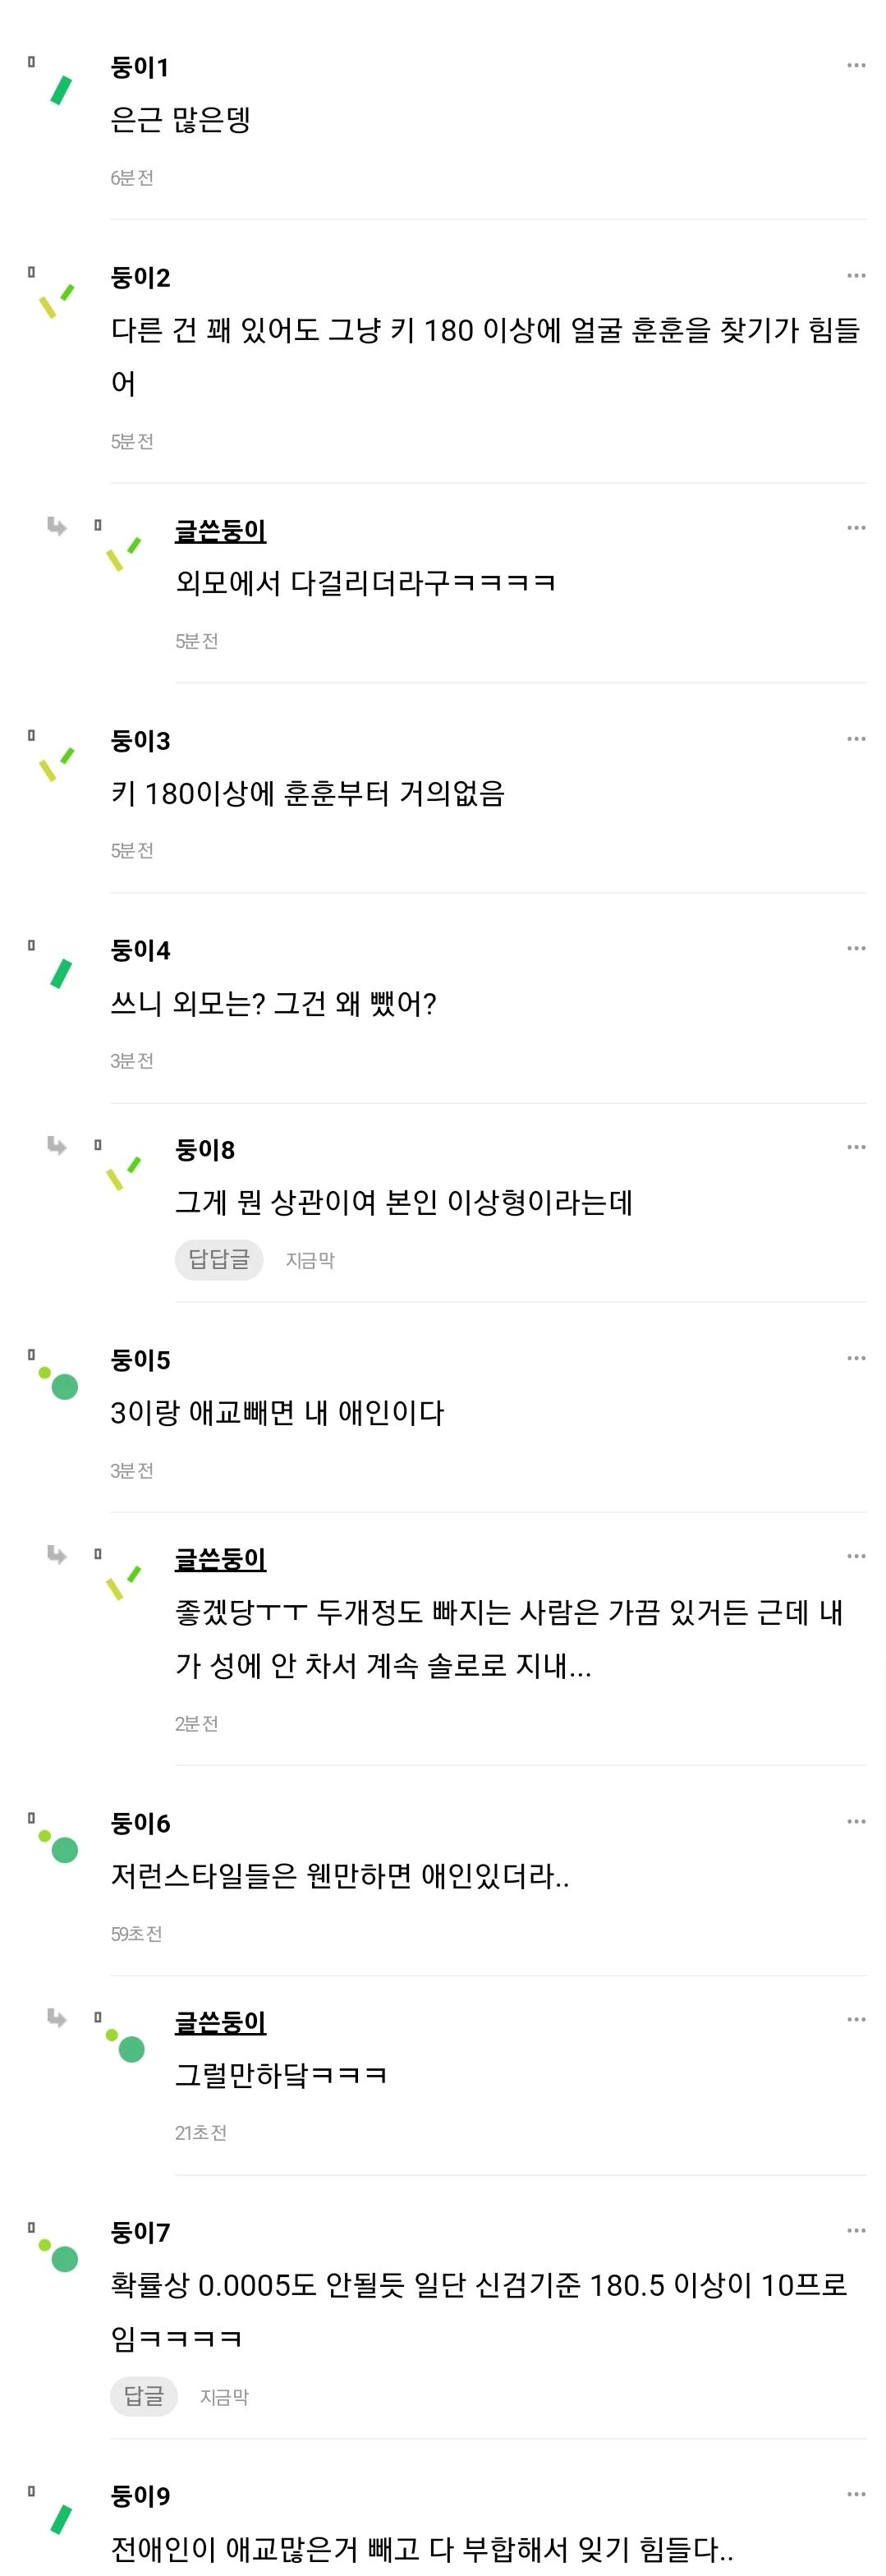Click the reply arrow beside 둥이8's reply

coord(57,1146)
